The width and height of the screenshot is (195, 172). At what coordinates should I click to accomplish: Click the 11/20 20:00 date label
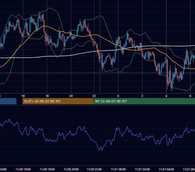(71, 169)
